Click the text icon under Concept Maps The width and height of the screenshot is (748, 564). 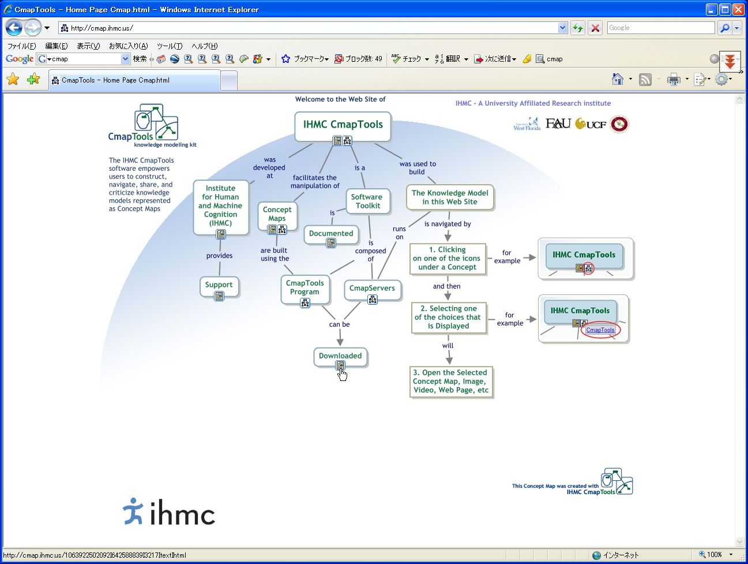[x=272, y=230]
